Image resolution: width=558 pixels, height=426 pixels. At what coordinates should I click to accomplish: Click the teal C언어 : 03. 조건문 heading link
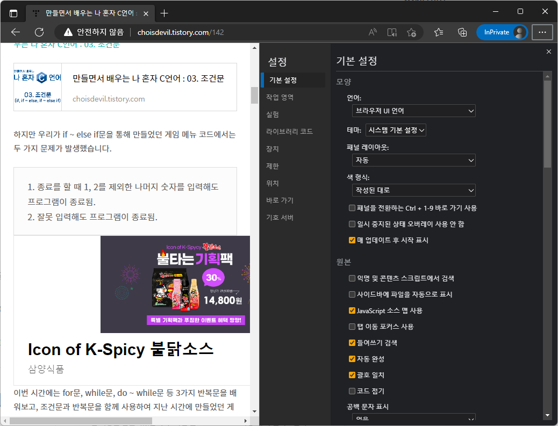(x=67, y=45)
